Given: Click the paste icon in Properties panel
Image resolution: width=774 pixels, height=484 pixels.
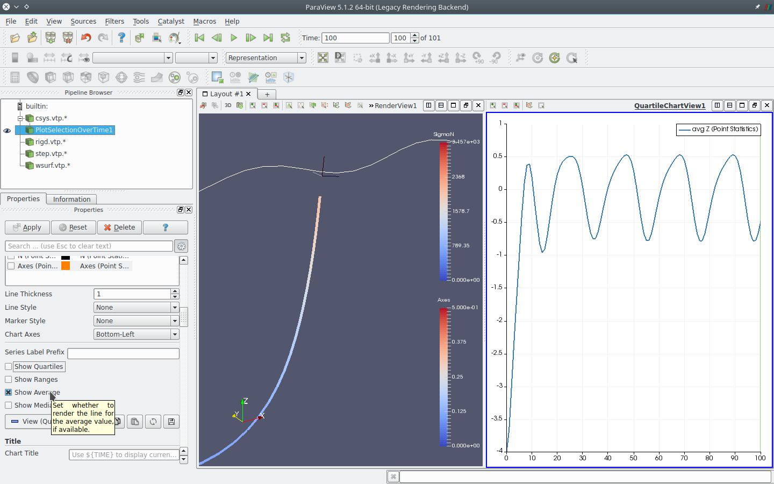Looking at the screenshot, I should [135, 422].
